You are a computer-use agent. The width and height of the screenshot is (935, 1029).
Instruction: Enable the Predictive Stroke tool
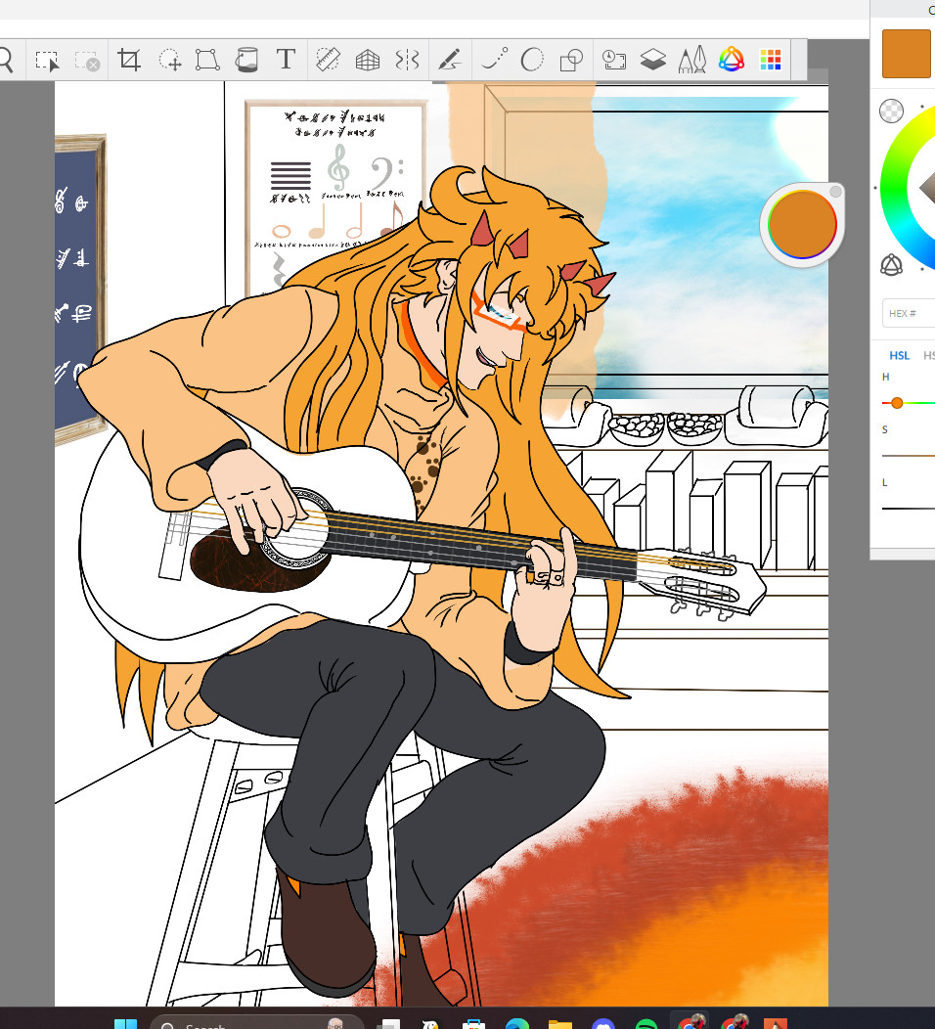(494, 59)
